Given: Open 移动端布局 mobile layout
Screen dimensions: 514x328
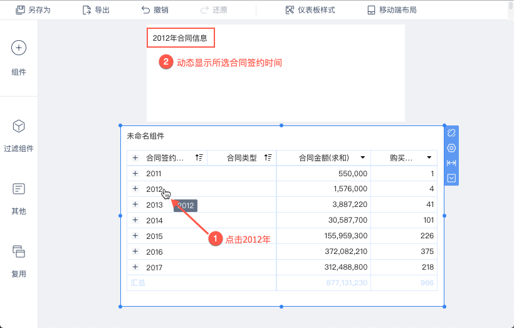Looking at the screenshot, I should [x=392, y=10].
